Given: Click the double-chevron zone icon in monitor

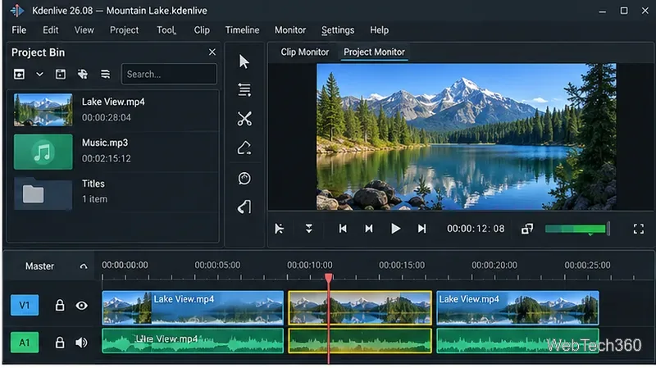Looking at the screenshot, I should coord(309,229).
